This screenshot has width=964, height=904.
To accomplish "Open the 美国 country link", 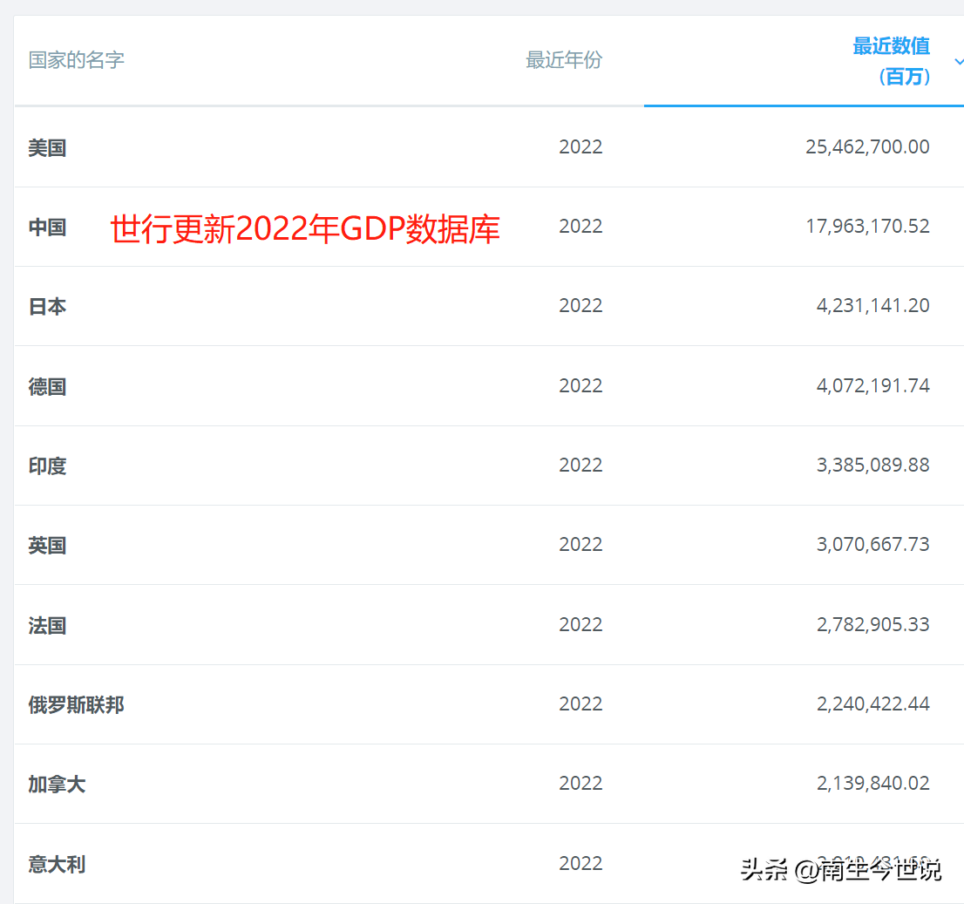I will [47, 147].
